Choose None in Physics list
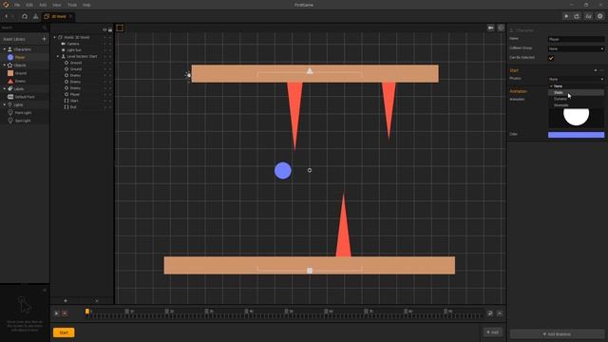The height and width of the screenshot is (342, 608). pos(576,86)
